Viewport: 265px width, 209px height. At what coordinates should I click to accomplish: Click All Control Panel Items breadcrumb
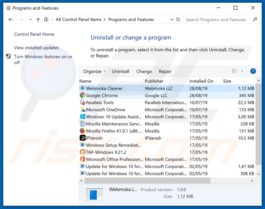pos(78,19)
